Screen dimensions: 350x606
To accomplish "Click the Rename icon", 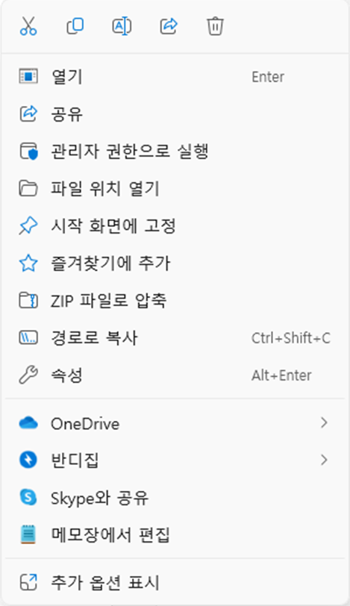I will 122,26.
